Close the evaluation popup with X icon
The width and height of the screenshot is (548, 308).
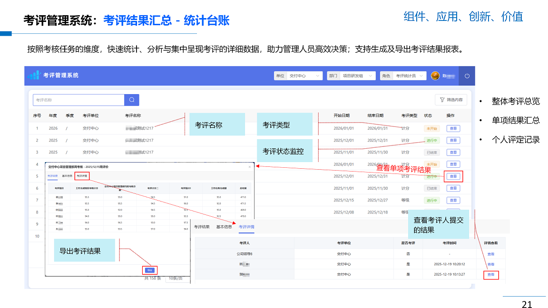coord(250,167)
